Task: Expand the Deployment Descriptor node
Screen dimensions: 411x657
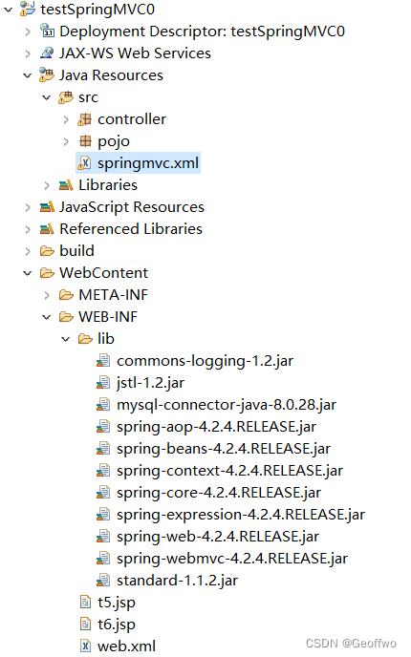Action: click(28, 32)
